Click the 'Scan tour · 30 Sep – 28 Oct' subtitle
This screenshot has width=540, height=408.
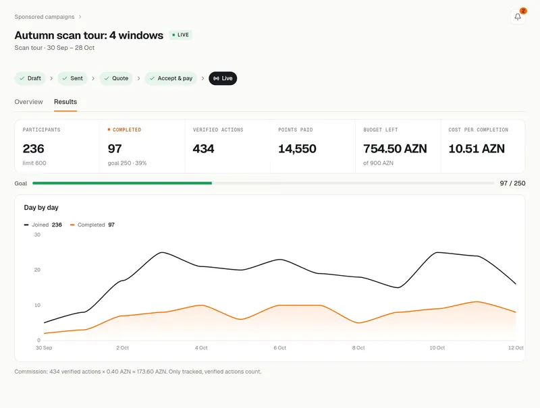55,48
